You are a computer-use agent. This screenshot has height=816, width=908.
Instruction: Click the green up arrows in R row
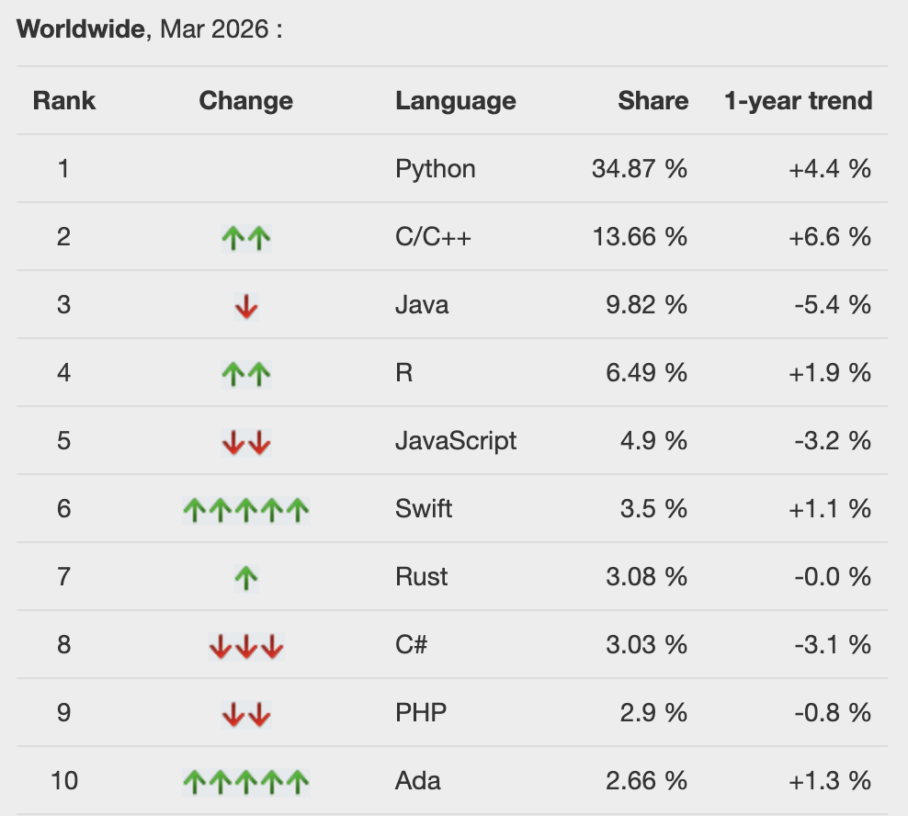coord(246,374)
